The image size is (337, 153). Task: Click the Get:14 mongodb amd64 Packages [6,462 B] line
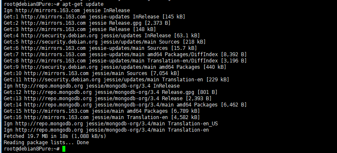125,104
